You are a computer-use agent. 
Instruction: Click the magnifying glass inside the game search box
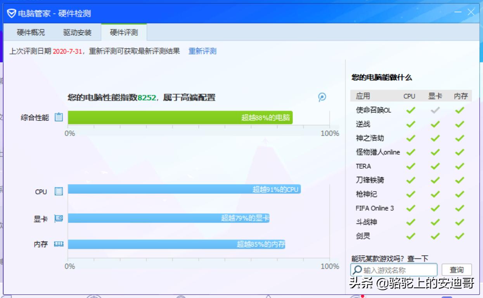click(x=357, y=270)
